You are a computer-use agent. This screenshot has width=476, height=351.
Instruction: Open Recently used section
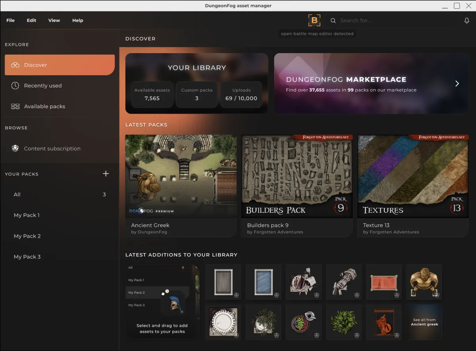click(59, 86)
